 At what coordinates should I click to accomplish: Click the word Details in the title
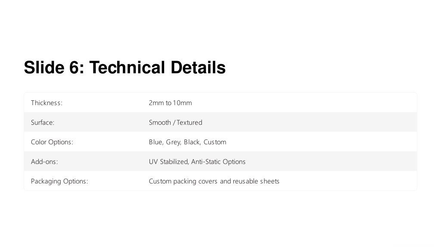pos(198,68)
